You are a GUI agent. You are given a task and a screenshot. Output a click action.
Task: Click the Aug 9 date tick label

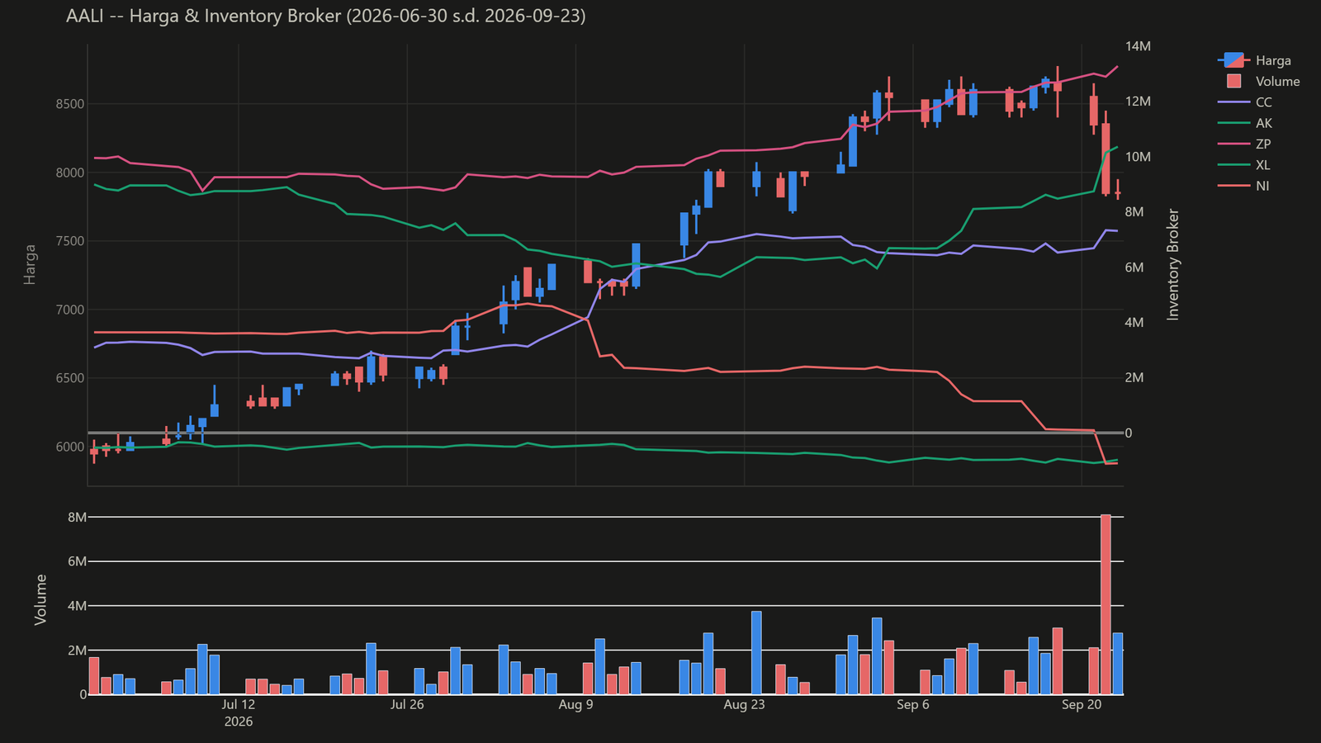tap(575, 704)
